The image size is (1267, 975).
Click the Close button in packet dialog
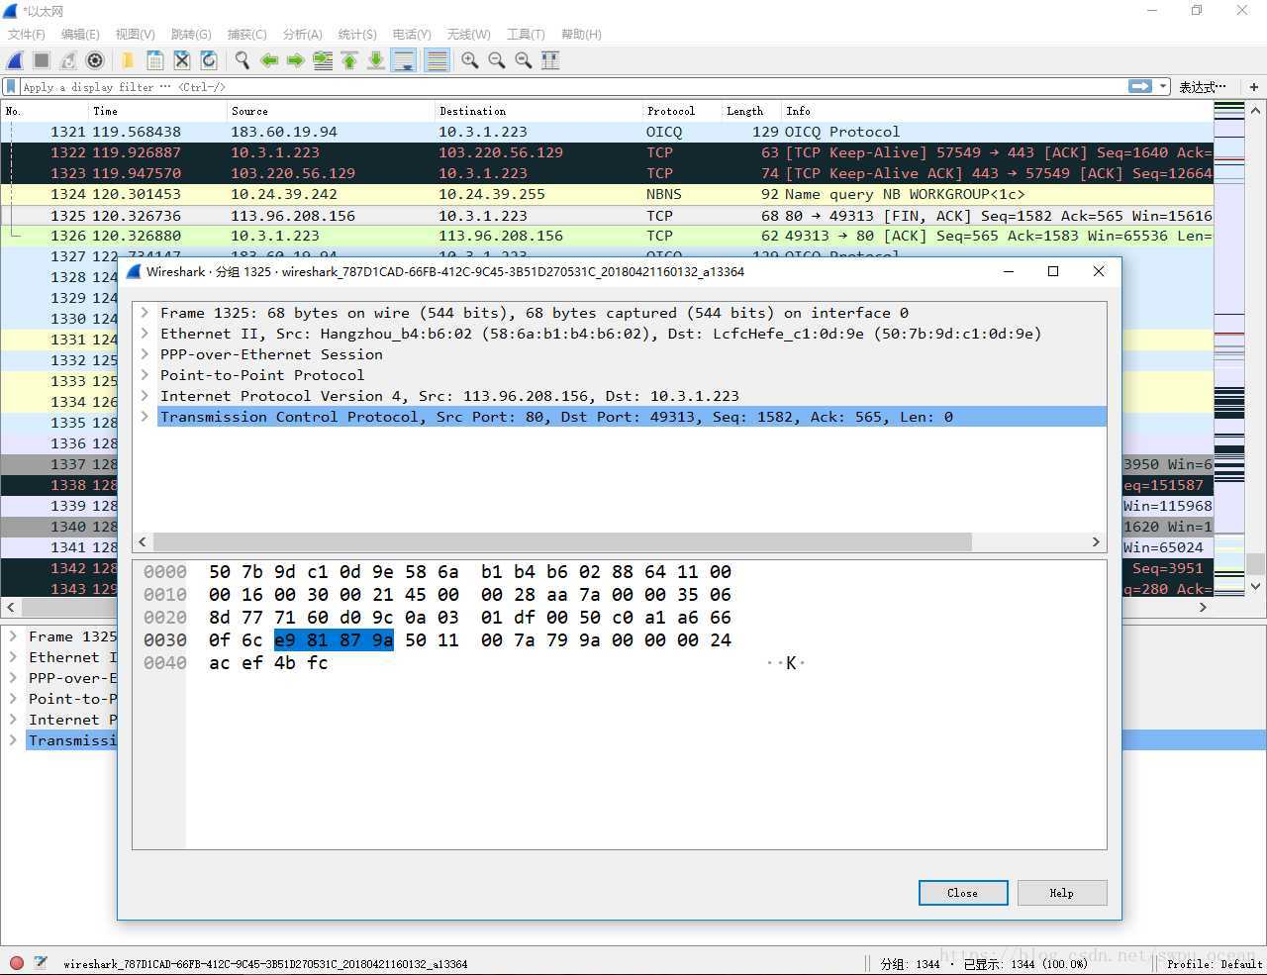(963, 893)
